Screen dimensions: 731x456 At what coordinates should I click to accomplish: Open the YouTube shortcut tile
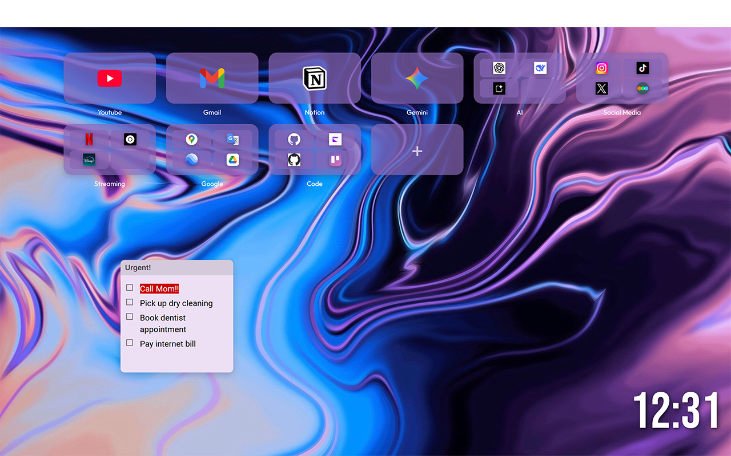point(110,78)
